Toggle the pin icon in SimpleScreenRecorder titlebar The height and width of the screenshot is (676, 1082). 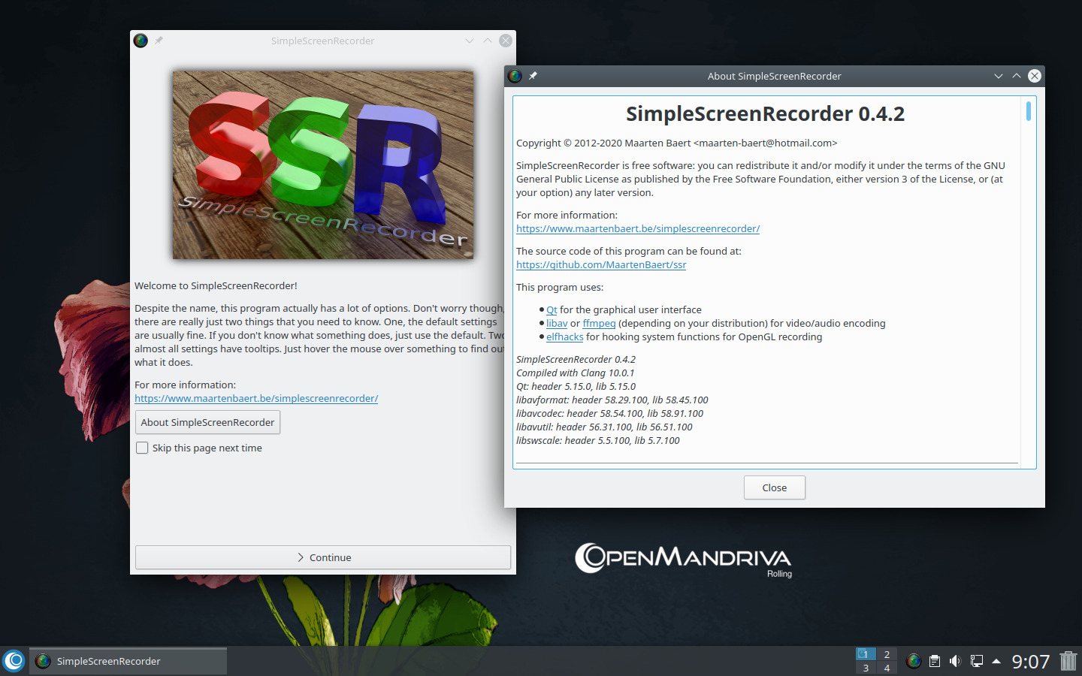pos(159,41)
